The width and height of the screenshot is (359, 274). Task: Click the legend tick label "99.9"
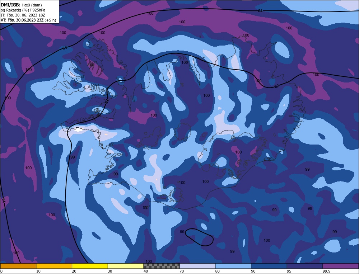coord(326,271)
